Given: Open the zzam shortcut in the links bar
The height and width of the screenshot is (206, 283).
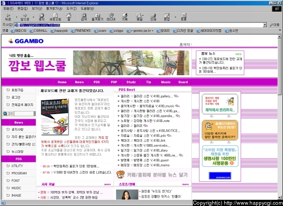Looking at the screenshot, I should 100,31.
